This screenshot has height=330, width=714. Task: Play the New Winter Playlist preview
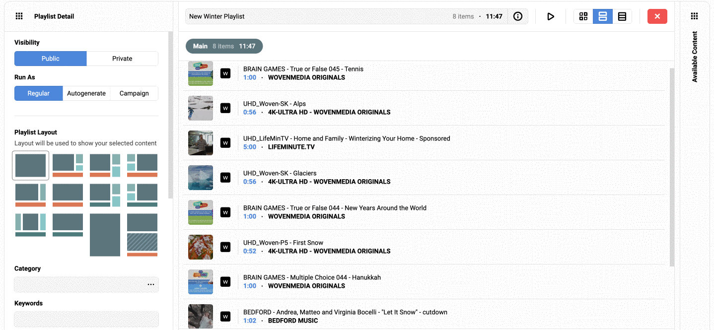[551, 16]
